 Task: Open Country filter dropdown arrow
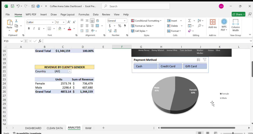click(70, 71)
